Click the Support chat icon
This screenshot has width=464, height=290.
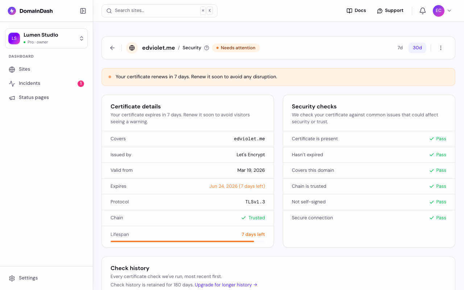[380, 11]
